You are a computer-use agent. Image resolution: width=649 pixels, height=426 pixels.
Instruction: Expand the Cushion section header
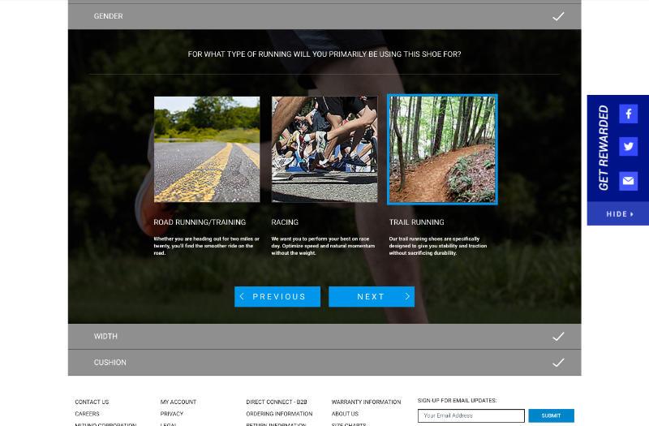324,362
